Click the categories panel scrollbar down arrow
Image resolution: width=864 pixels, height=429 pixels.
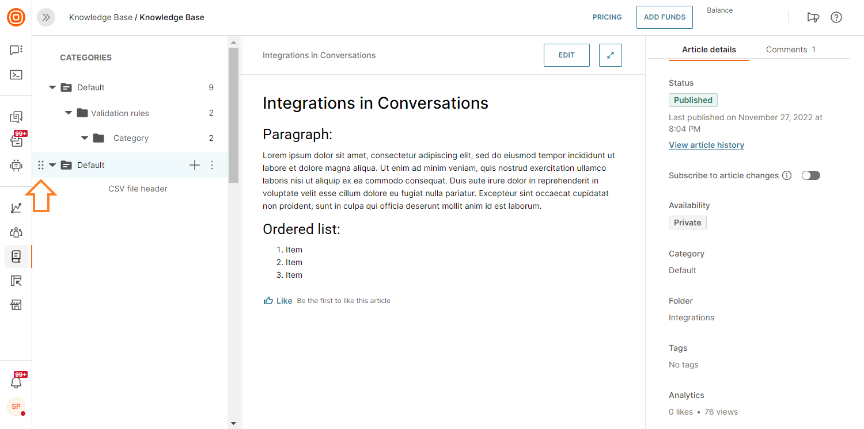tap(233, 423)
